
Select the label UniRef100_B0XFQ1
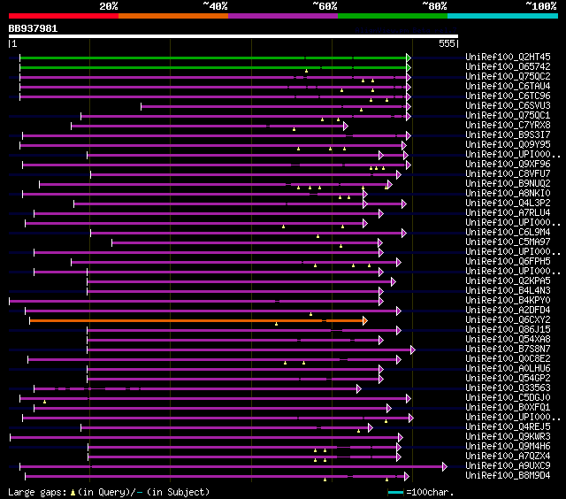coord(508,408)
